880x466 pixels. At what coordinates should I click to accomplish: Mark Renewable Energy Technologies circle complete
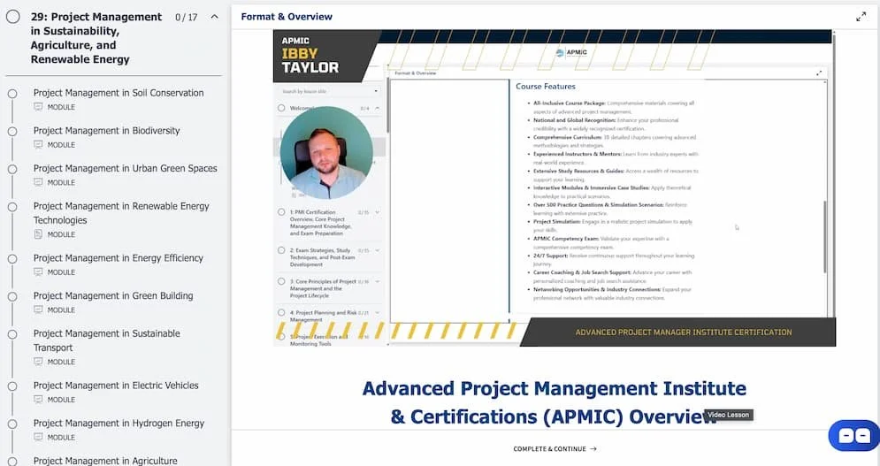[x=12, y=207]
